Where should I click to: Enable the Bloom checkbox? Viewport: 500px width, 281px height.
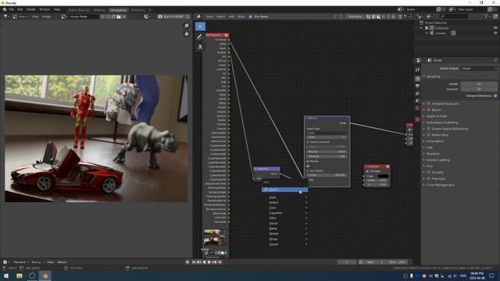pyautogui.click(x=429, y=109)
